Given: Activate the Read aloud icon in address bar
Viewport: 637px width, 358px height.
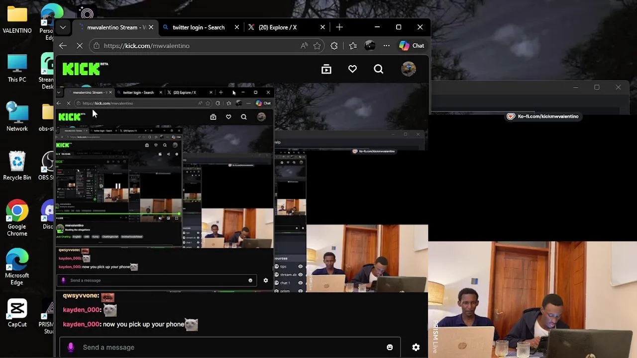Looking at the screenshot, I should pyautogui.click(x=304, y=46).
